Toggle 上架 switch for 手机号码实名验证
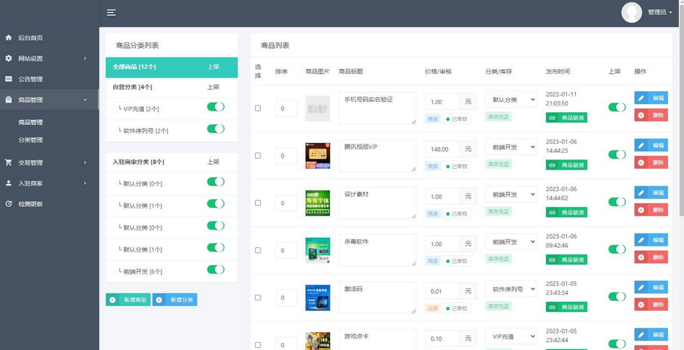 pos(617,107)
